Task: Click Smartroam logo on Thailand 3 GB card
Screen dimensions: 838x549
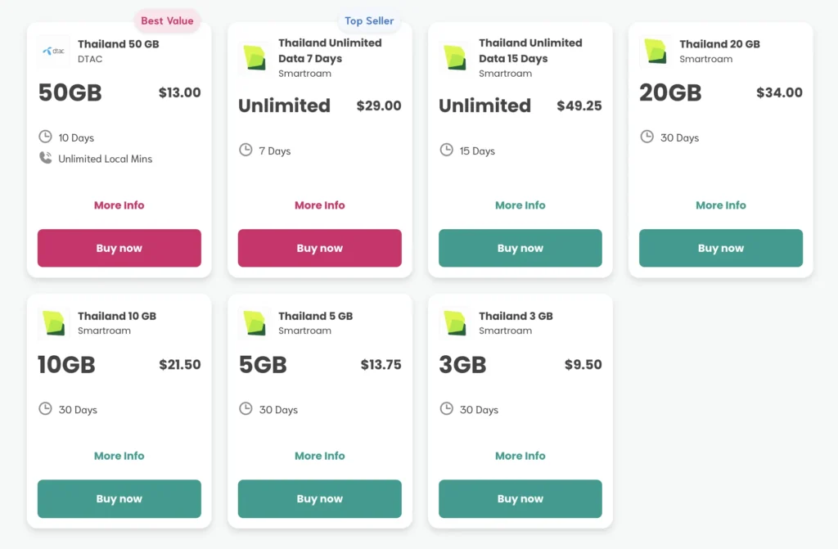Action: [455, 323]
